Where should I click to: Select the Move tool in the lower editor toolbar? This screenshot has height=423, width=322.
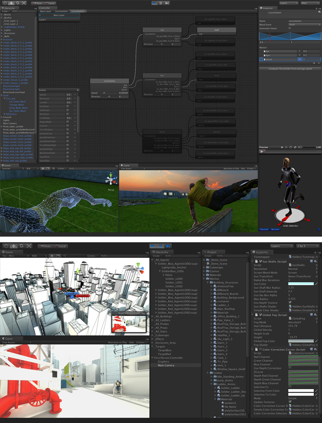coord(14,246)
